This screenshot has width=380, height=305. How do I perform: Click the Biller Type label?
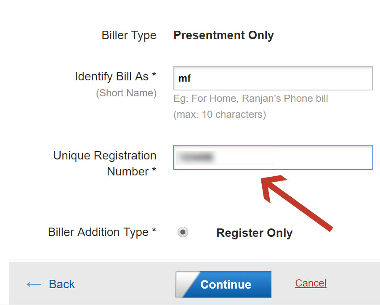point(129,35)
